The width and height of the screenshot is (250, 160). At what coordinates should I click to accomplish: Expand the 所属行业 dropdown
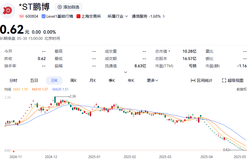tap(118, 16)
